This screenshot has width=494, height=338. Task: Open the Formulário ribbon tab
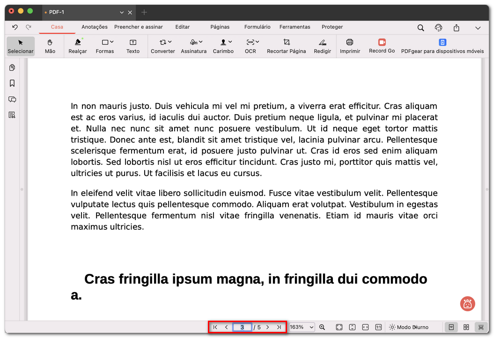coord(257,27)
